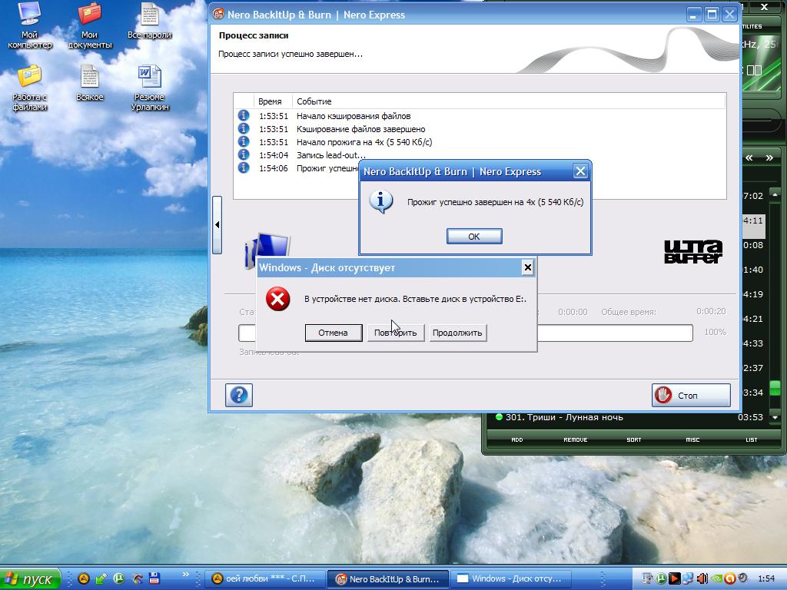Click the blue help question mark in Nero
This screenshot has height=590, width=787.
tap(239, 396)
